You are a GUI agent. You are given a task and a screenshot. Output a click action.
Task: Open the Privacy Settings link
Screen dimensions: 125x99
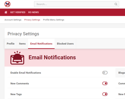(x=32, y=20)
